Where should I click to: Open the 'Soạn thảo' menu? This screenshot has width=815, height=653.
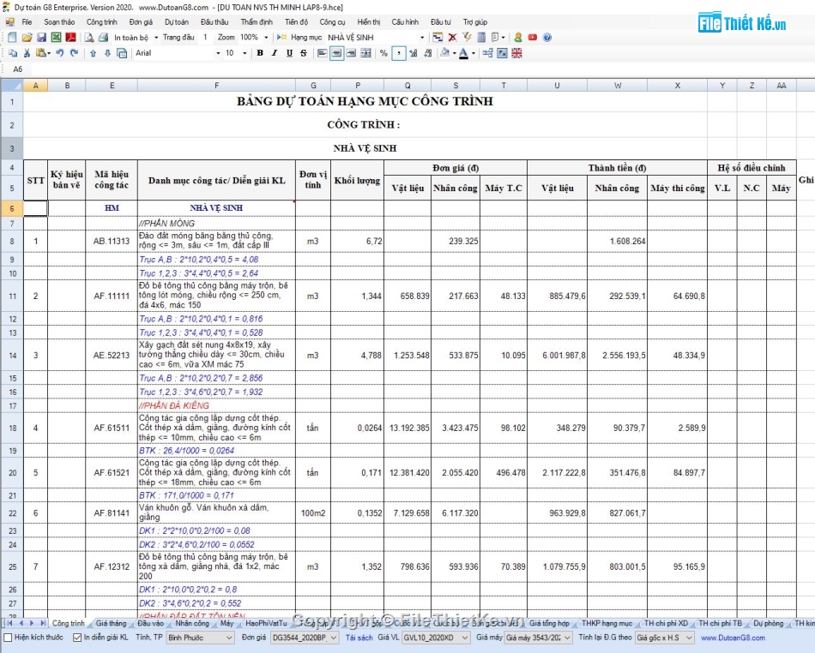[x=59, y=21]
